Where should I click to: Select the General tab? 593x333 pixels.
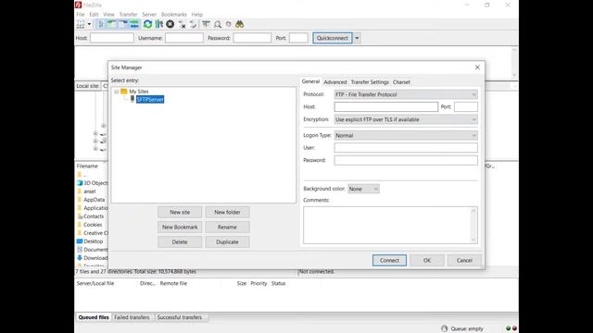coord(310,81)
